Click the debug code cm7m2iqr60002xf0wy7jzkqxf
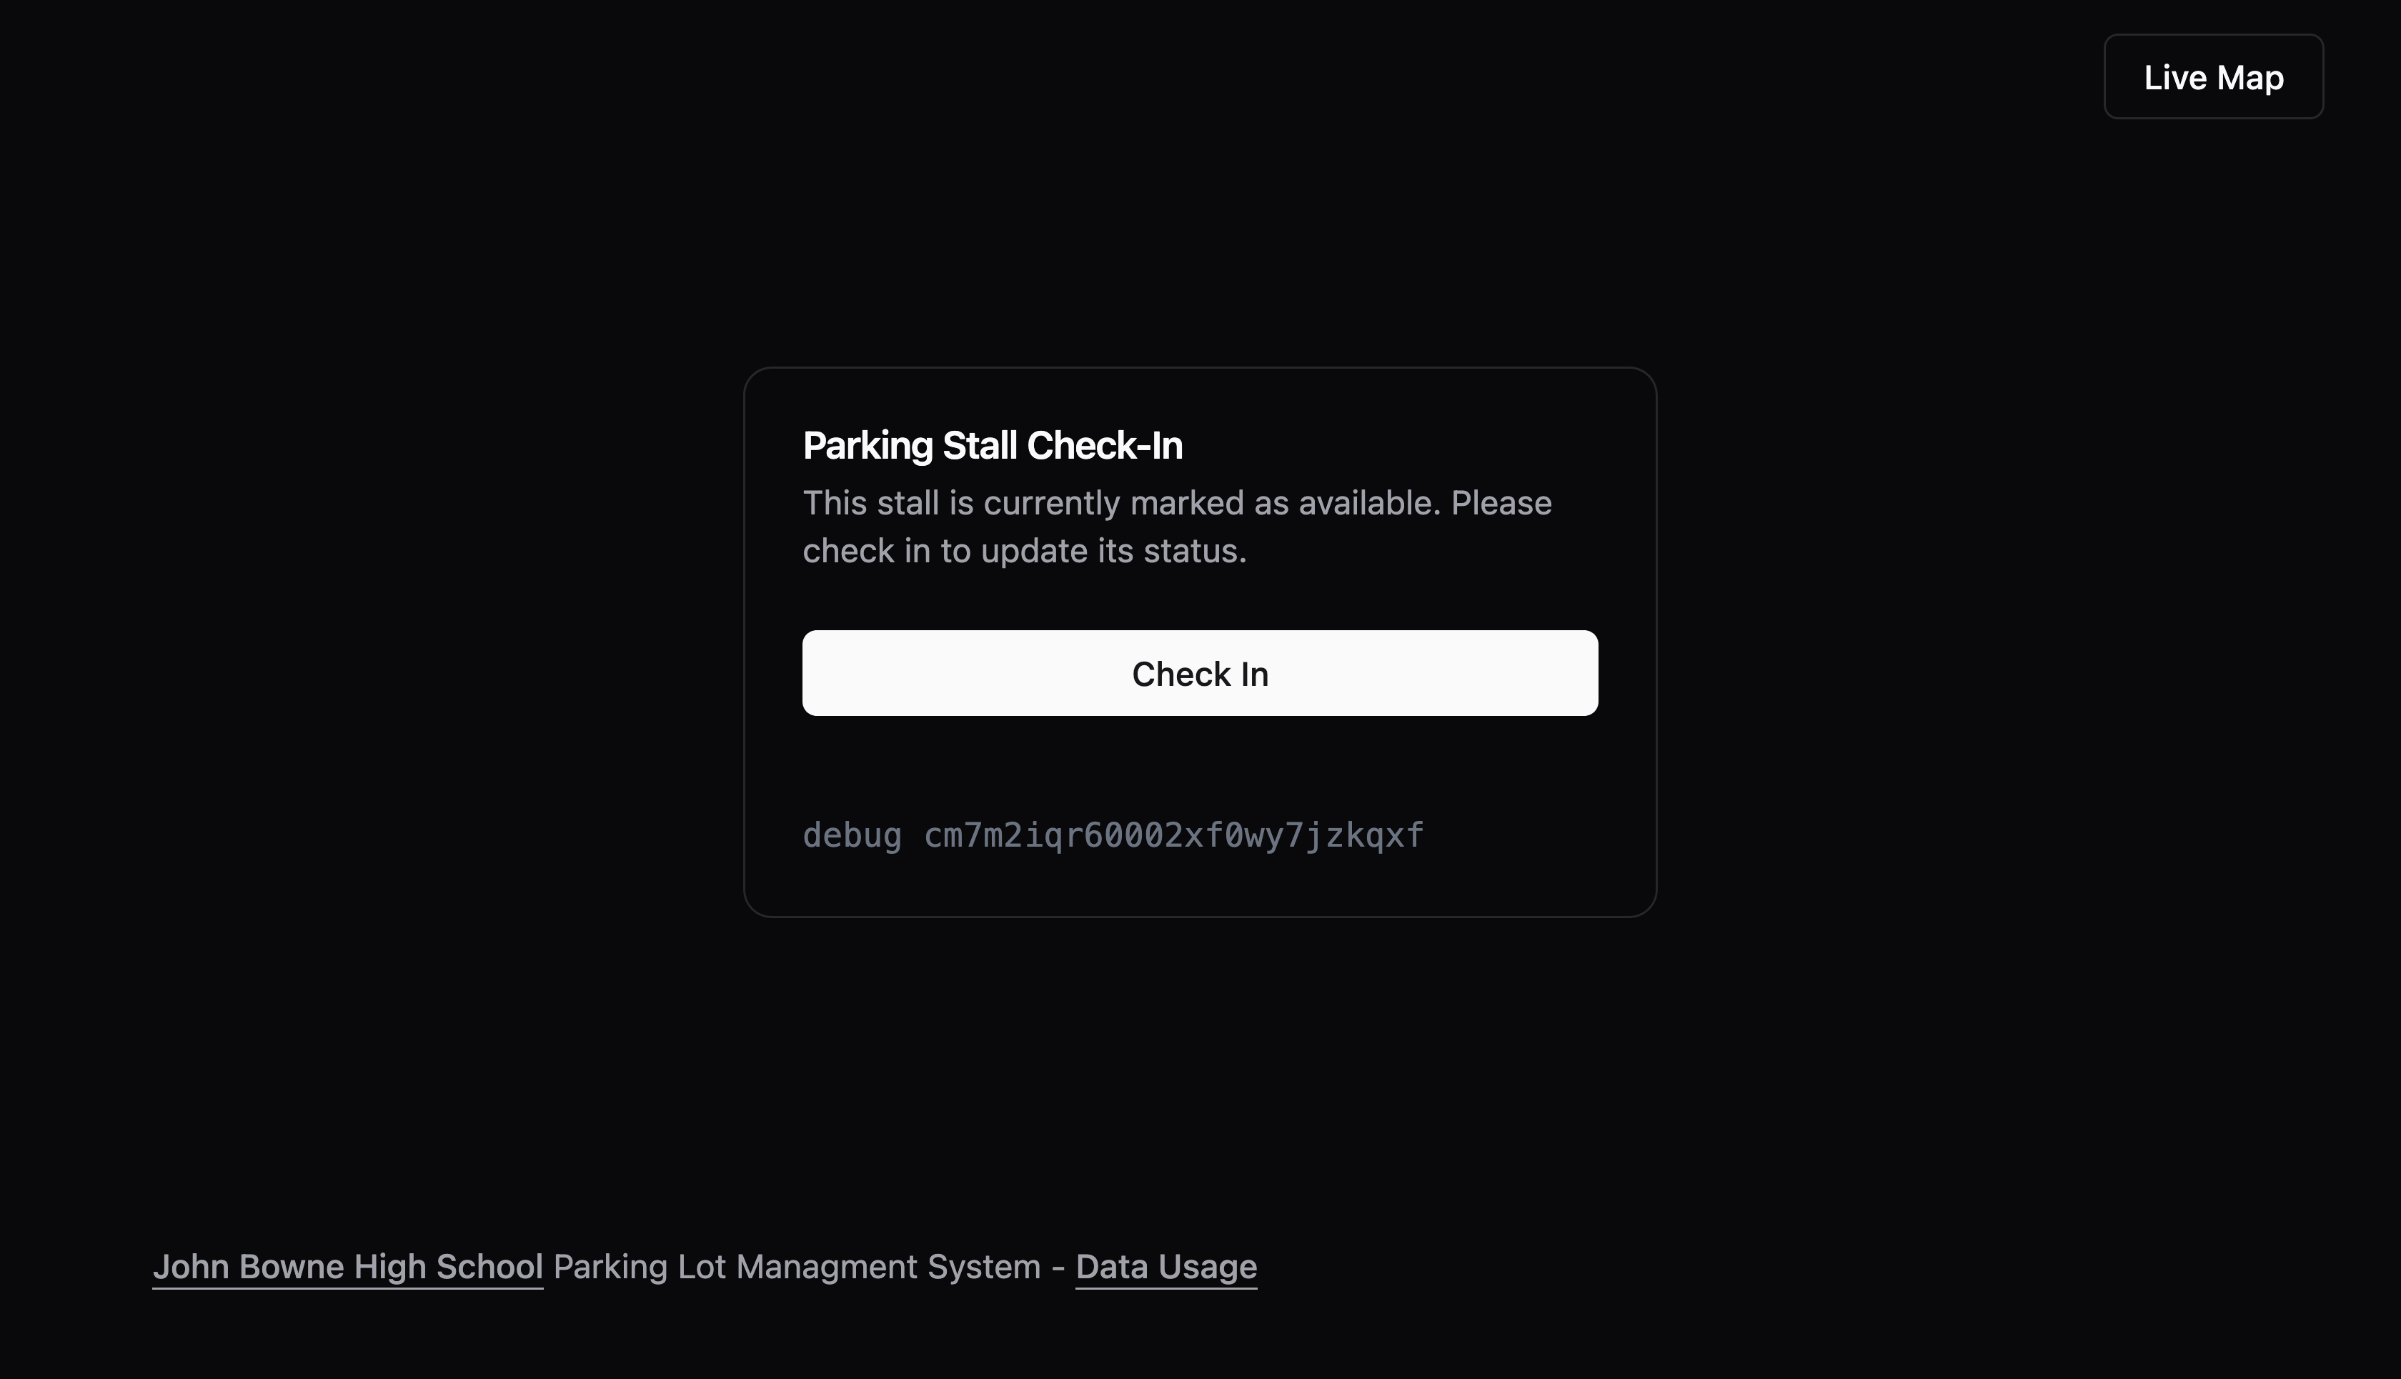This screenshot has width=2401, height=1379. tap(1173, 835)
